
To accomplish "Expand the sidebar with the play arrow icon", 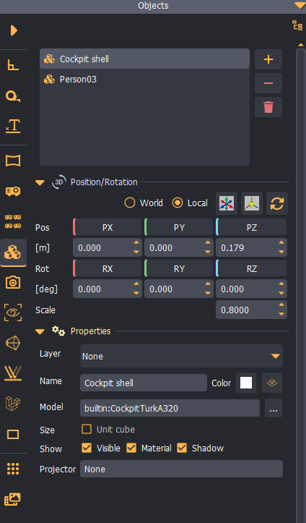I will [x=14, y=30].
